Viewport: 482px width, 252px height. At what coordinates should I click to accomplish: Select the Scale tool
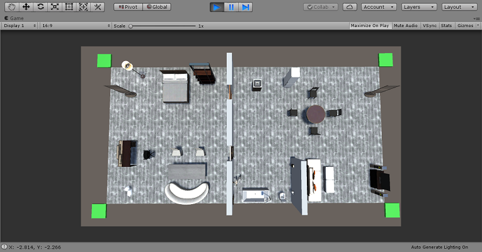pyautogui.click(x=55, y=7)
